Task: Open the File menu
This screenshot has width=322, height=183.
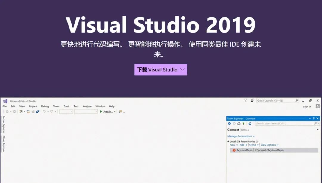Action: [x=4, y=106]
